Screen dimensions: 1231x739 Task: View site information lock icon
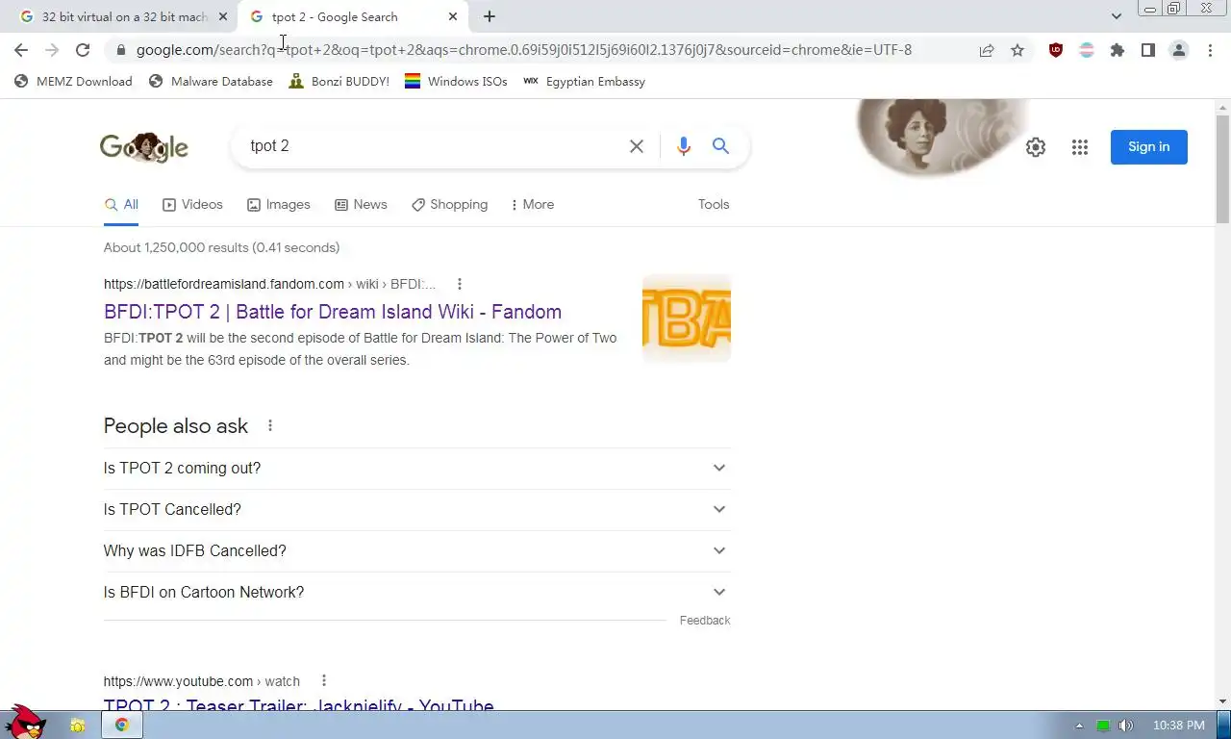120,50
